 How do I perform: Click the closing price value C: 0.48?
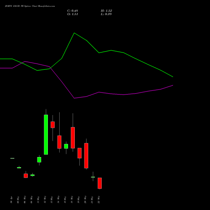pyautogui.click(x=73, y=11)
